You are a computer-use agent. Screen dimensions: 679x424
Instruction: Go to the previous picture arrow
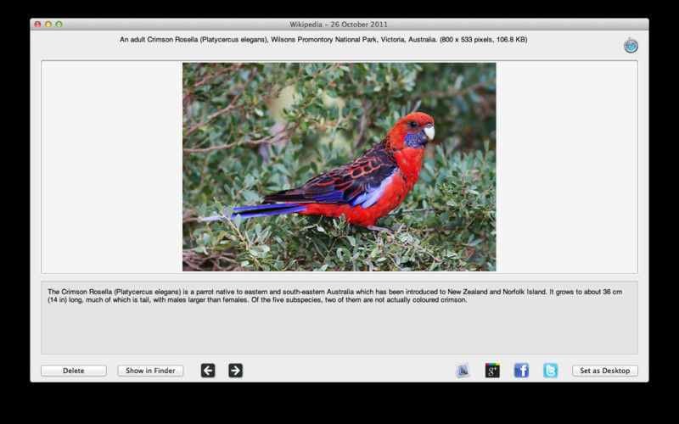[x=208, y=371]
